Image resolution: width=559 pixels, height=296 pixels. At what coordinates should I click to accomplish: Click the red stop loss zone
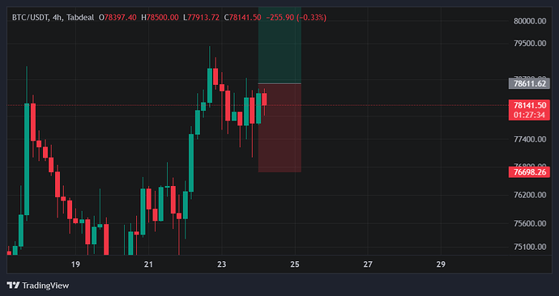[279, 128]
